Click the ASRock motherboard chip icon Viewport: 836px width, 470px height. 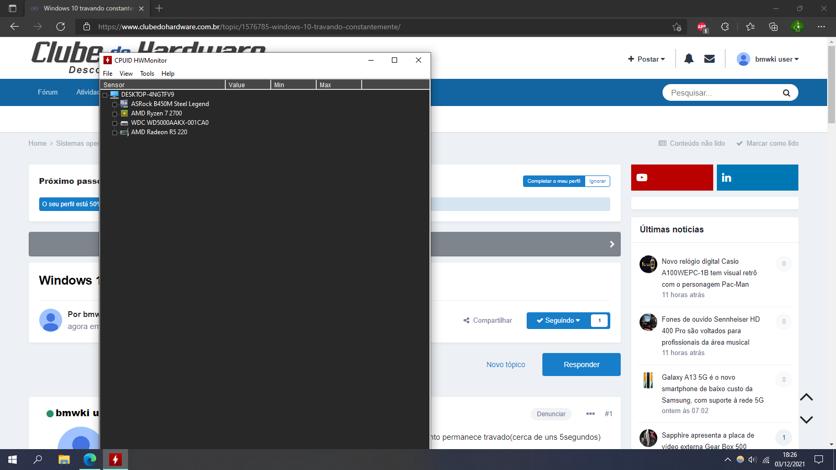click(124, 104)
